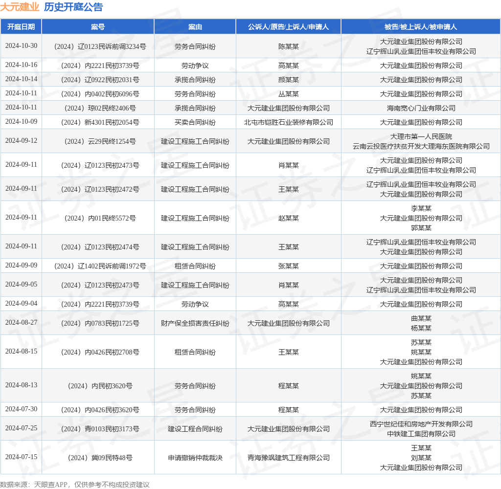Click case number (2024)辽1402民诉前调1972号
This screenshot has height=489, width=501.
(x=100, y=267)
